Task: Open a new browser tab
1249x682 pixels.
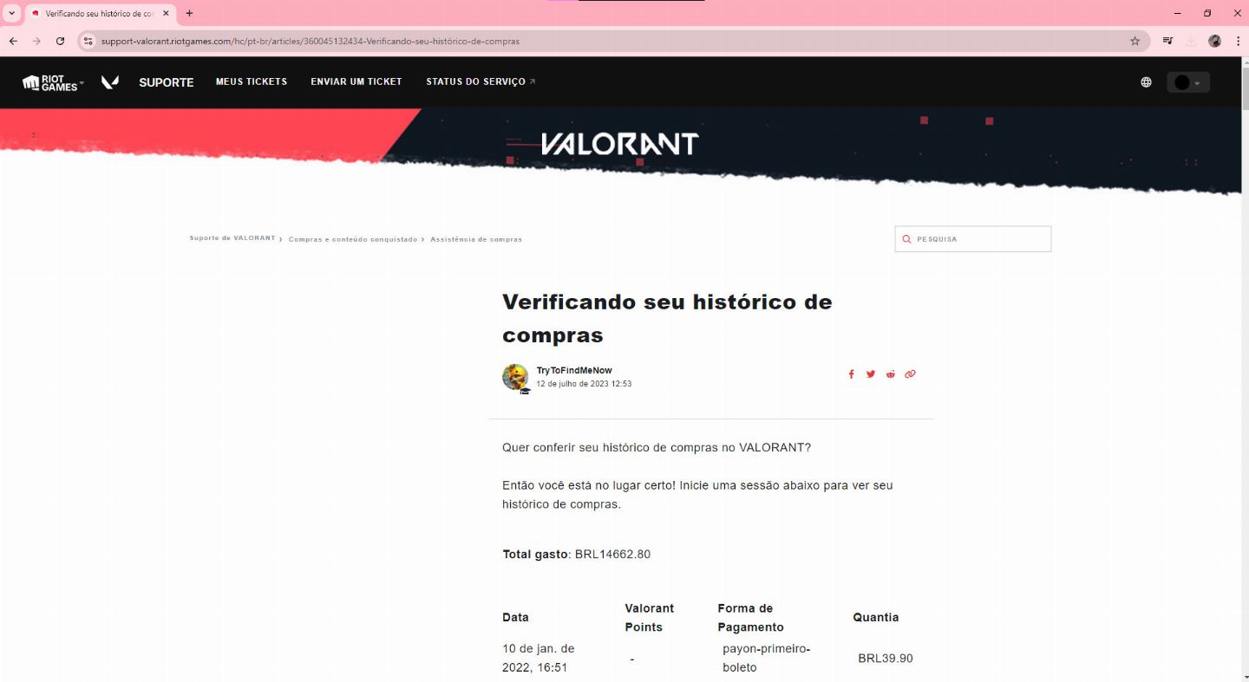Action: (189, 13)
